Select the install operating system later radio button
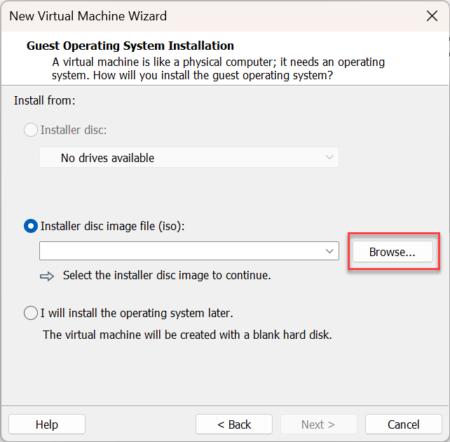450x442 pixels. [x=31, y=313]
